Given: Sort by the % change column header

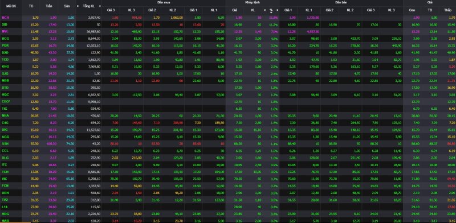Looking at the screenshot, I should click(x=271, y=10).
